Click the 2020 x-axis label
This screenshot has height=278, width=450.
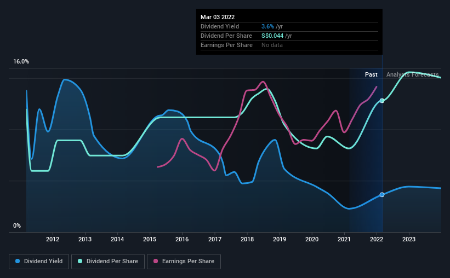pos(312,239)
